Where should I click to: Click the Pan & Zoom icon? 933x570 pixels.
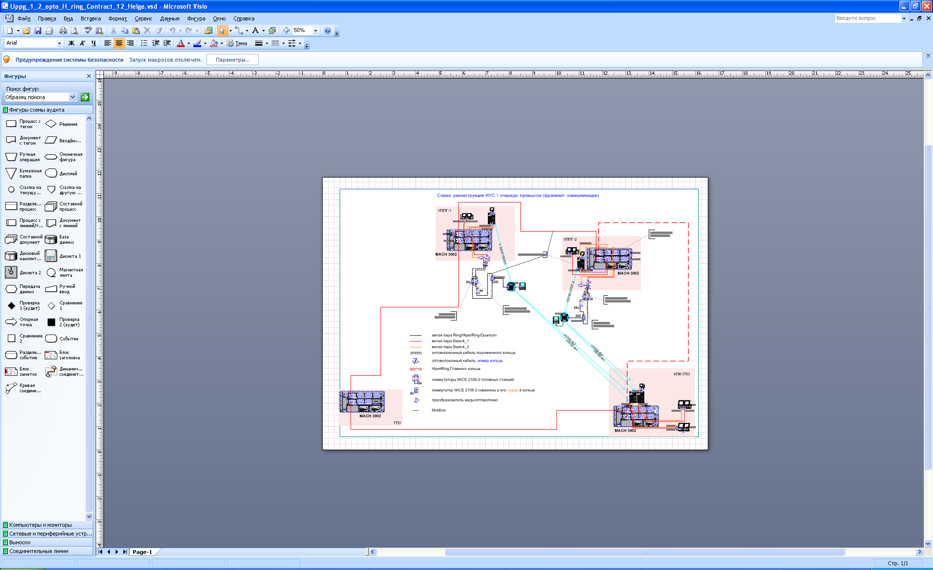[x=286, y=31]
